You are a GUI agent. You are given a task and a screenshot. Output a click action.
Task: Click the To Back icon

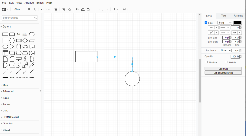(x=69, y=9)
